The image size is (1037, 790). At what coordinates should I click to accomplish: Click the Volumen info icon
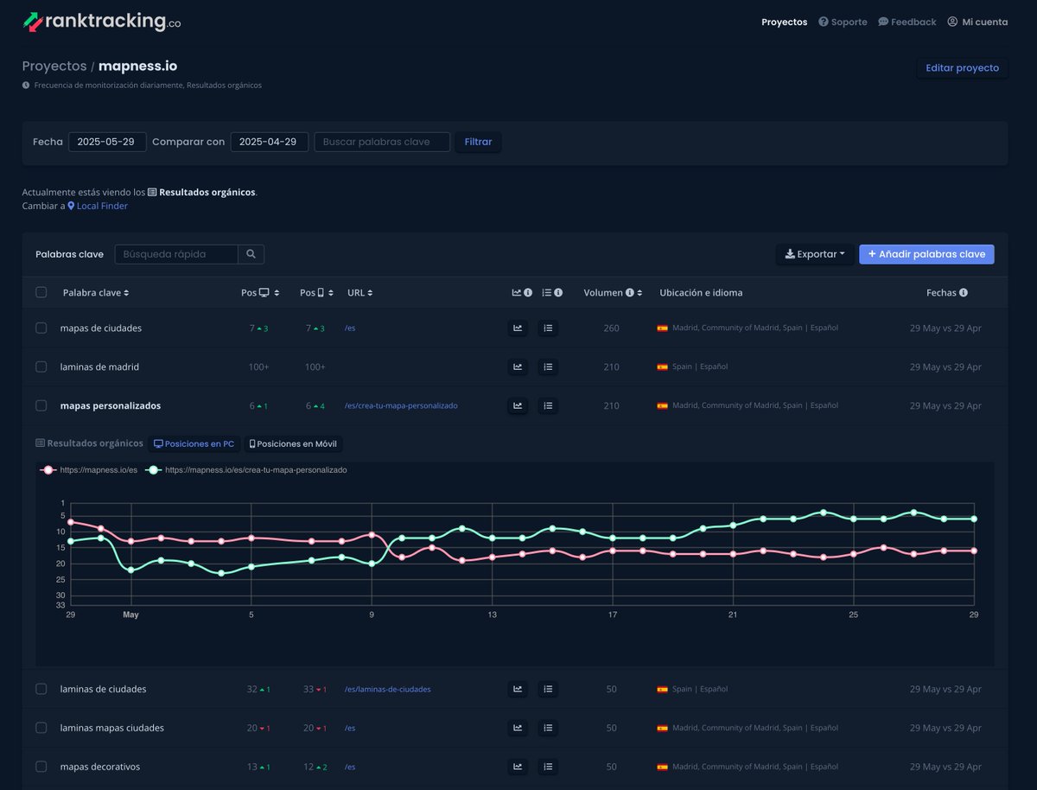point(630,293)
